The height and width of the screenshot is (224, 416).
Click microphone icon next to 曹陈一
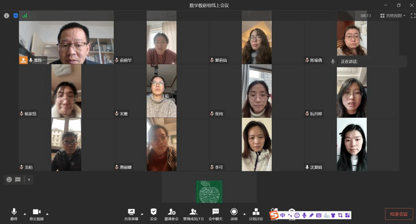coord(31,60)
